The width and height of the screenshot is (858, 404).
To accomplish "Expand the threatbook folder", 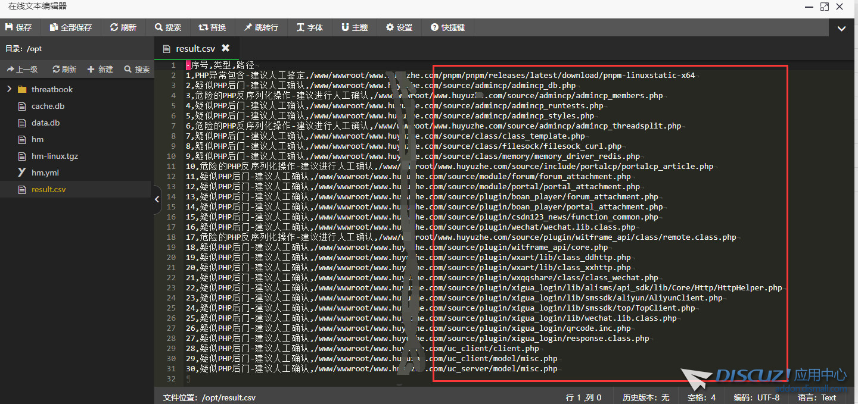I will coord(9,89).
